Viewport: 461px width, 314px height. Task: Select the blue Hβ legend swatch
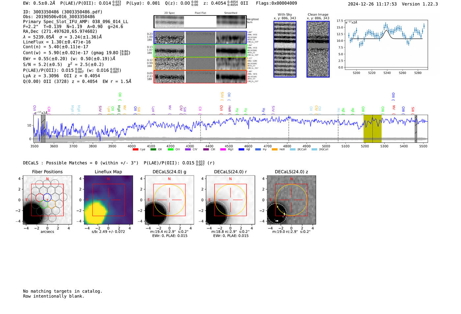coord(241,150)
